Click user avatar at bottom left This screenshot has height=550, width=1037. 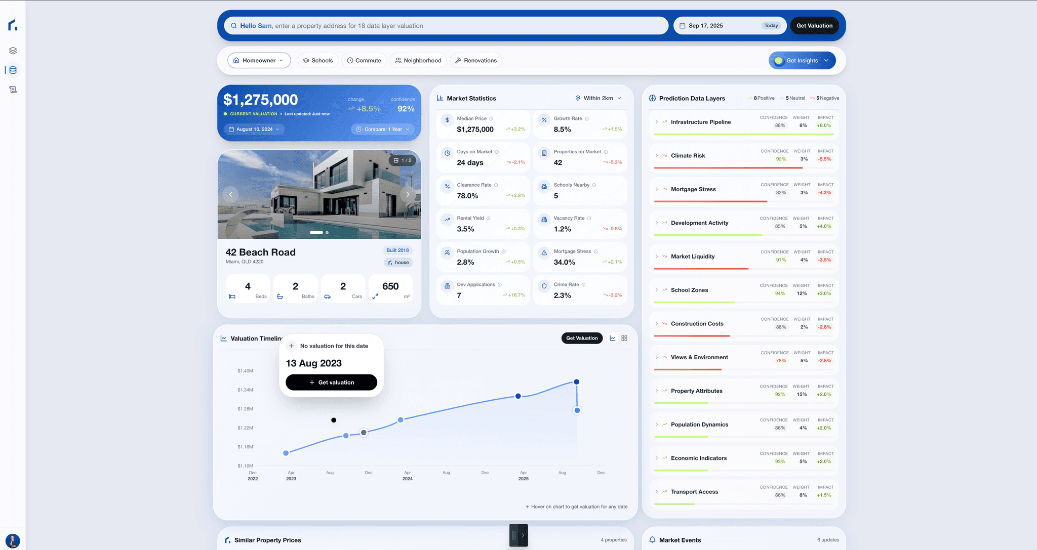[13, 541]
